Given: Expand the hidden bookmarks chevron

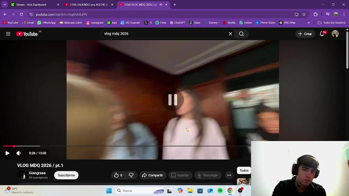Looking at the screenshot, I should [x=309, y=23].
